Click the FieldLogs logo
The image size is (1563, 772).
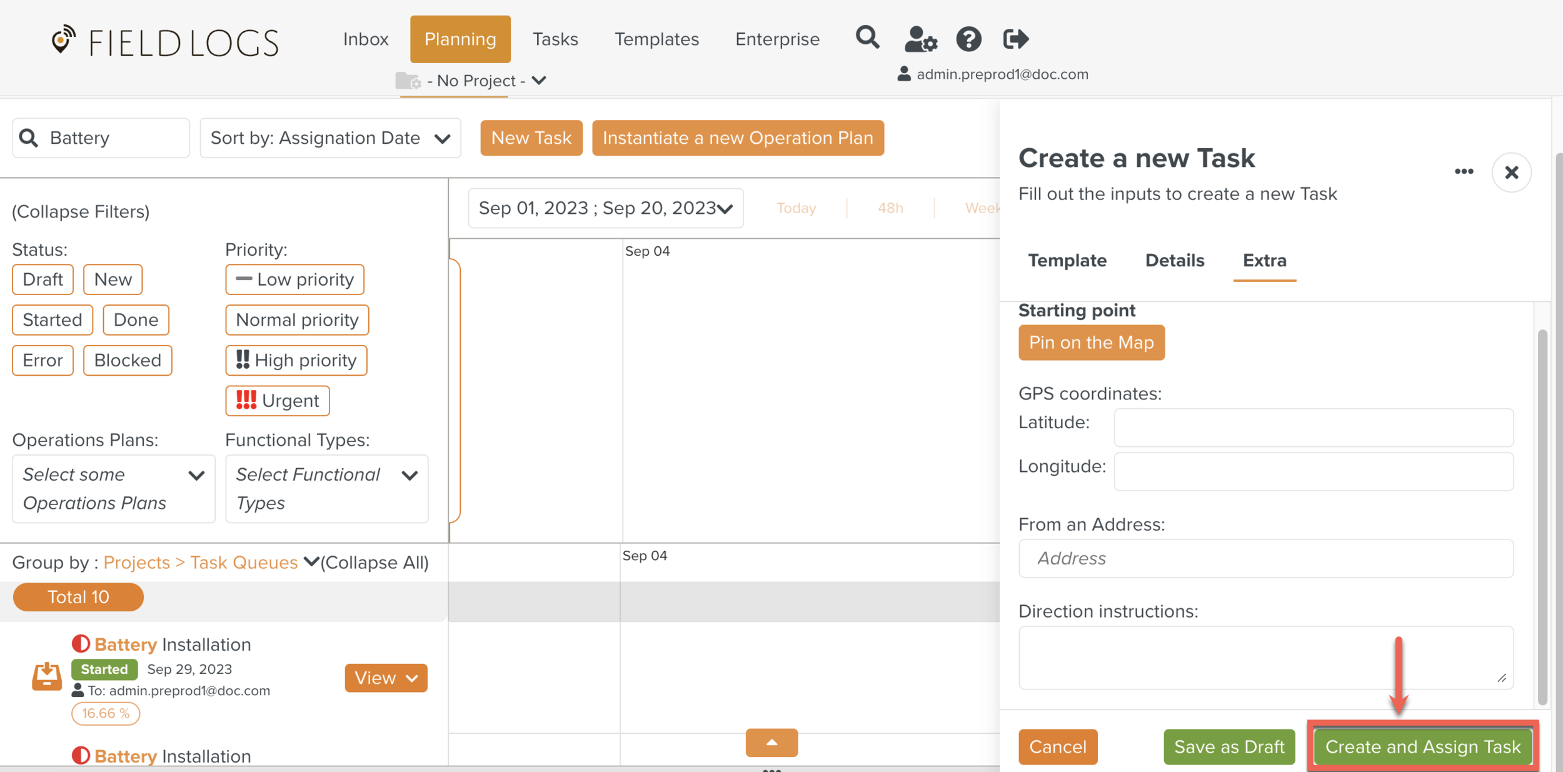pos(165,41)
